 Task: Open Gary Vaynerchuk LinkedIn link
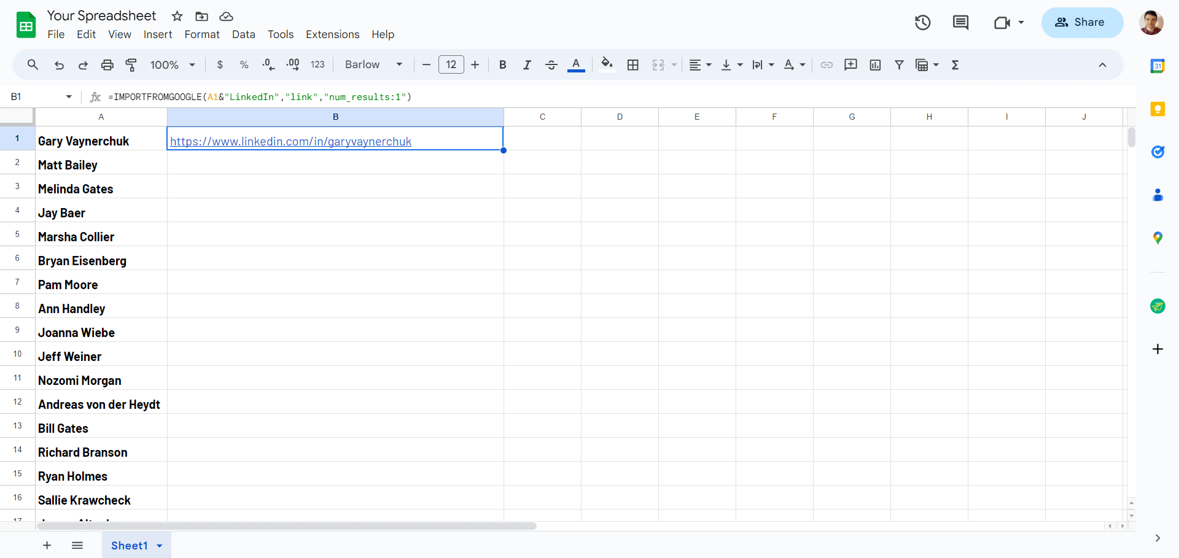pos(290,141)
